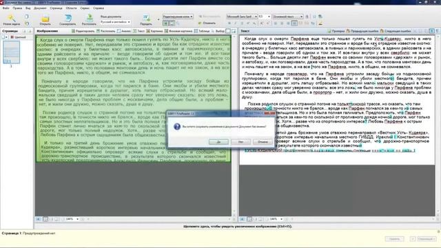This screenshot has width=441, height=248.
Task: Click Анализ in the image toolbar
Action: click(x=124, y=31)
